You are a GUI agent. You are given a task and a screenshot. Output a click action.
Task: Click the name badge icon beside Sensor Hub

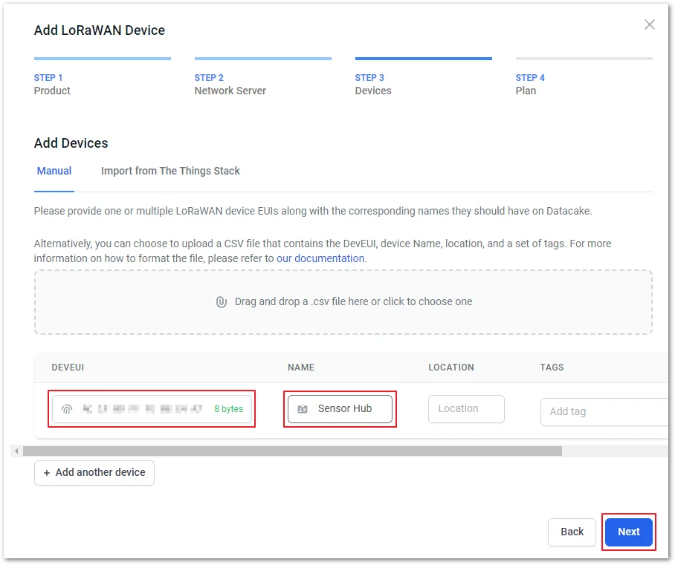coord(303,409)
